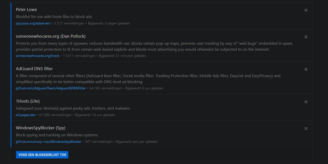Remove the 1Hosts (Lite) blocklist

306,102
